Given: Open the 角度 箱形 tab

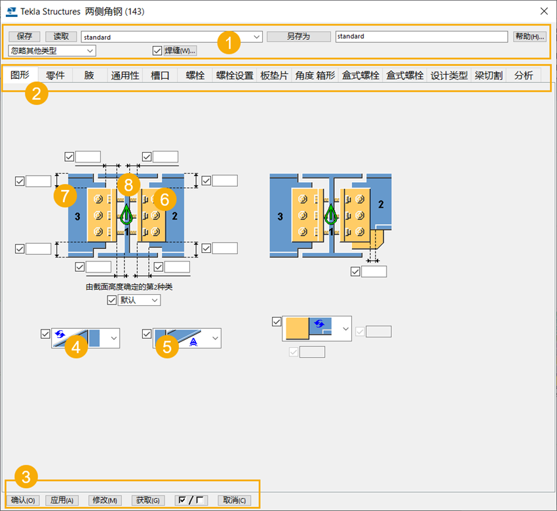Looking at the screenshot, I should pyautogui.click(x=315, y=75).
